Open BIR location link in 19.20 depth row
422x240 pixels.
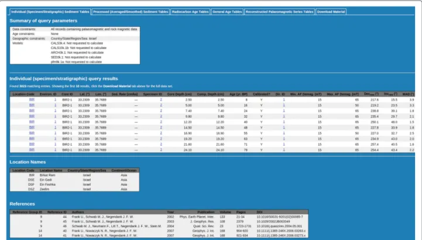32,139
